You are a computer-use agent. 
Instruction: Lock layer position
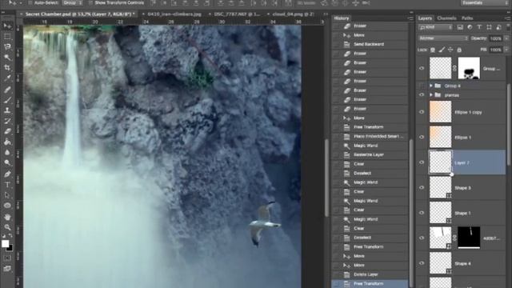450,50
